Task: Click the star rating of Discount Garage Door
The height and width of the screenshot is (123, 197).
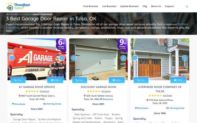Action: pos(94,91)
